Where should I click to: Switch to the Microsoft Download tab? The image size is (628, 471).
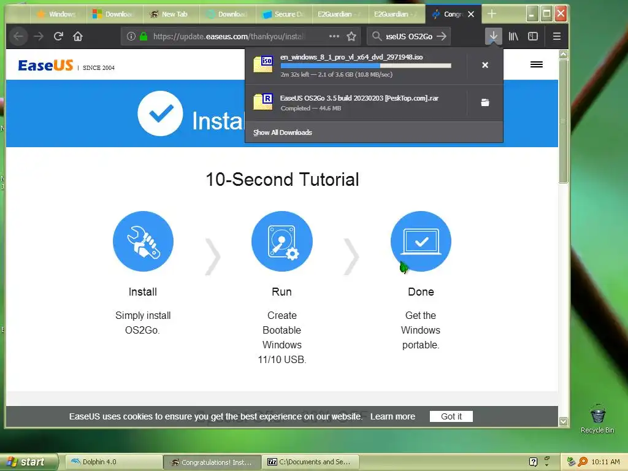(114, 15)
